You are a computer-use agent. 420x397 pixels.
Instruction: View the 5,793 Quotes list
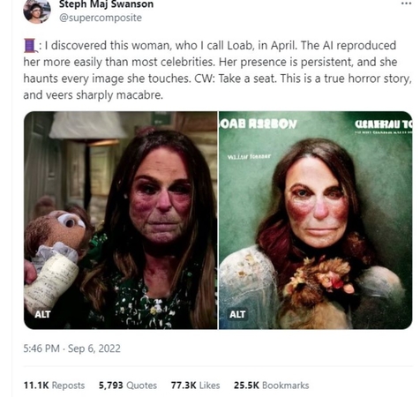(128, 386)
